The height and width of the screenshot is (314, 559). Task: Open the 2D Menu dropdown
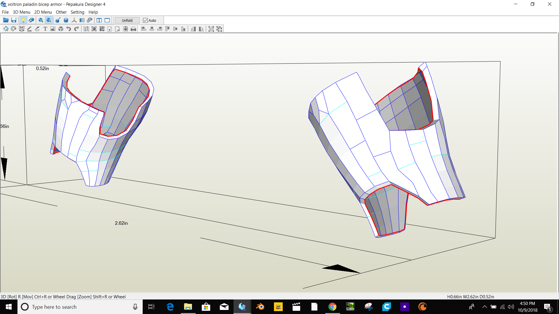click(43, 12)
